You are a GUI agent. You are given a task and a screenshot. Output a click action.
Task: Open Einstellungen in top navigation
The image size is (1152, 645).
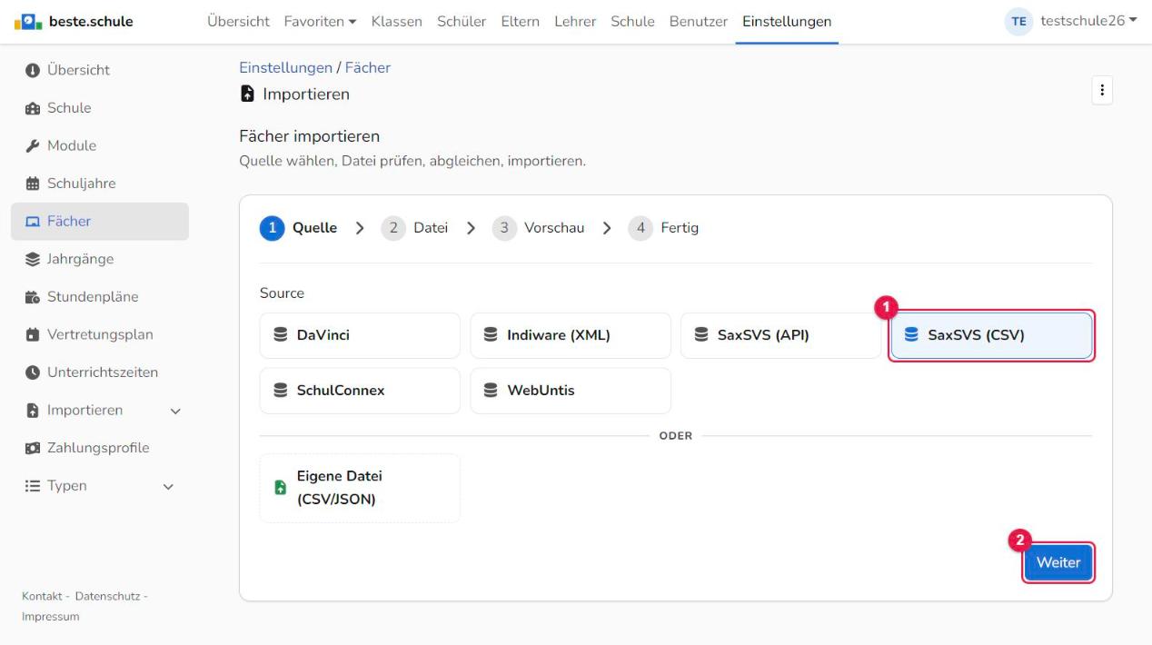787,21
